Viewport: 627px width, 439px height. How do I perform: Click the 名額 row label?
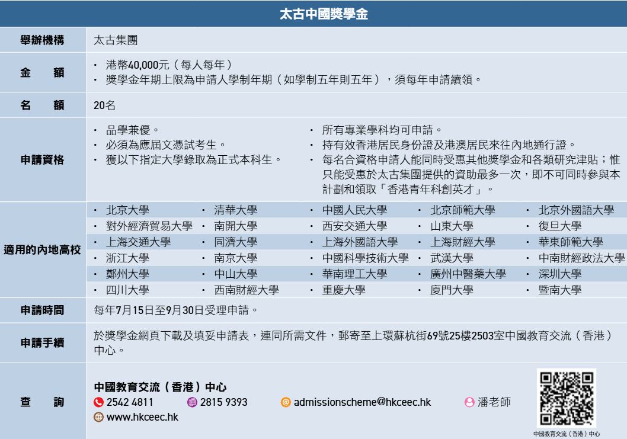(43, 105)
